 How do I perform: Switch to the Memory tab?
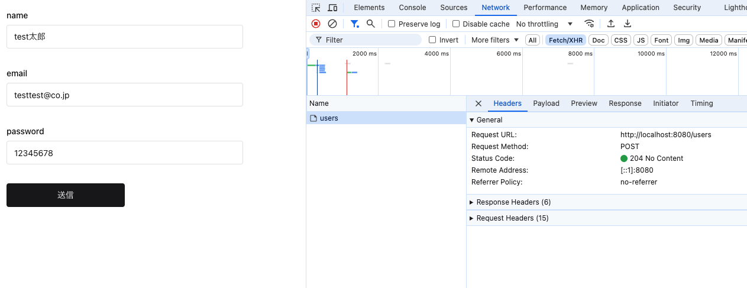click(594, 8)
